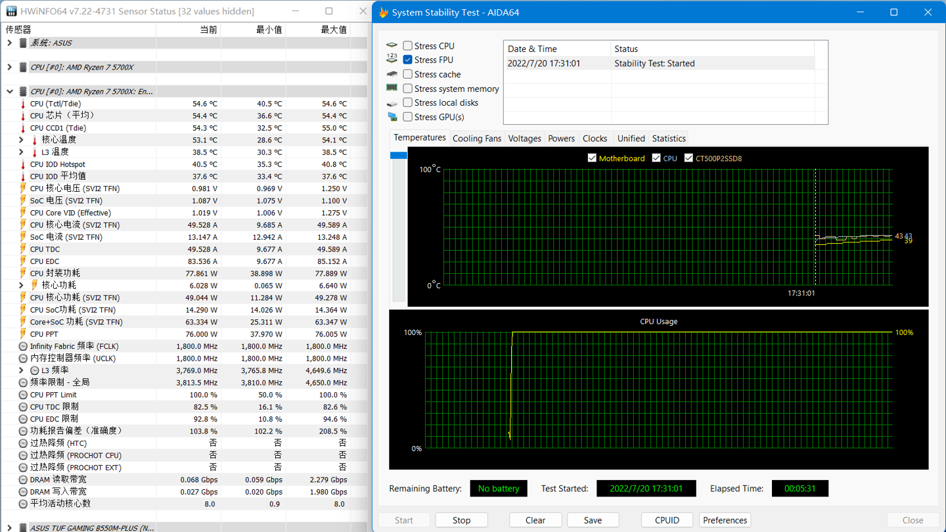
Task: Select the Stability Test Started log entry
Action: 657,63
